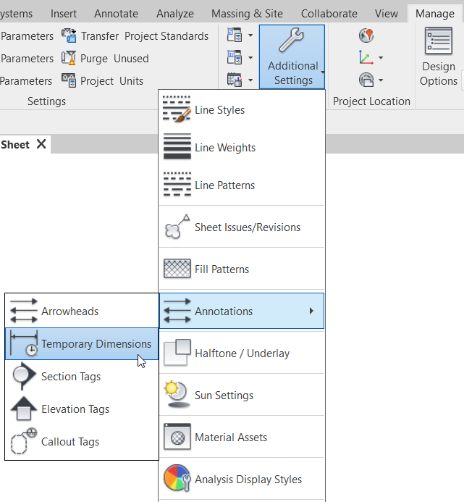
Task: Select Material Assets entry
Action: click(231, 438)
